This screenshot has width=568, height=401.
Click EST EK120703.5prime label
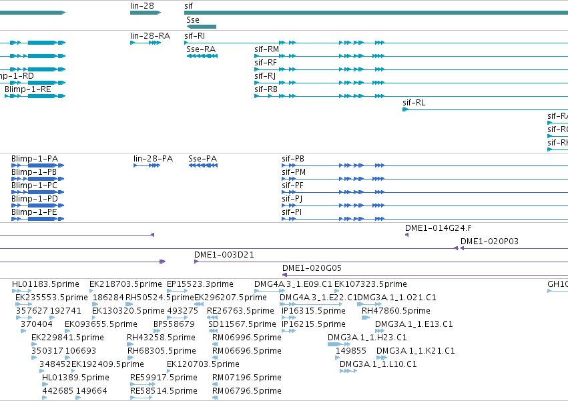pos(203,364)
